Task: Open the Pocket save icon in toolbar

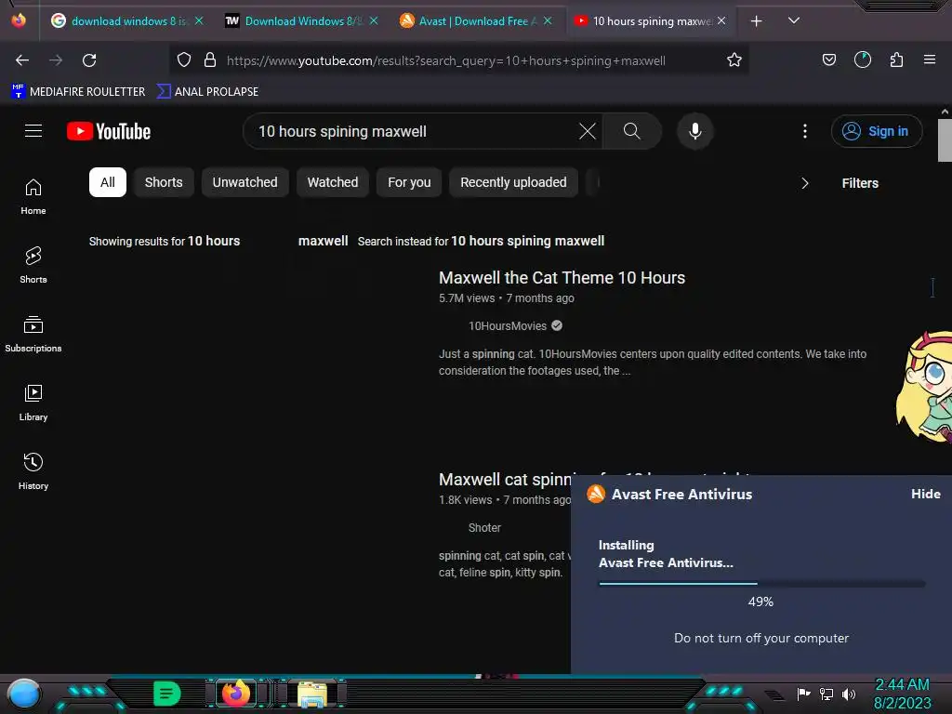Action: (828, 59)
